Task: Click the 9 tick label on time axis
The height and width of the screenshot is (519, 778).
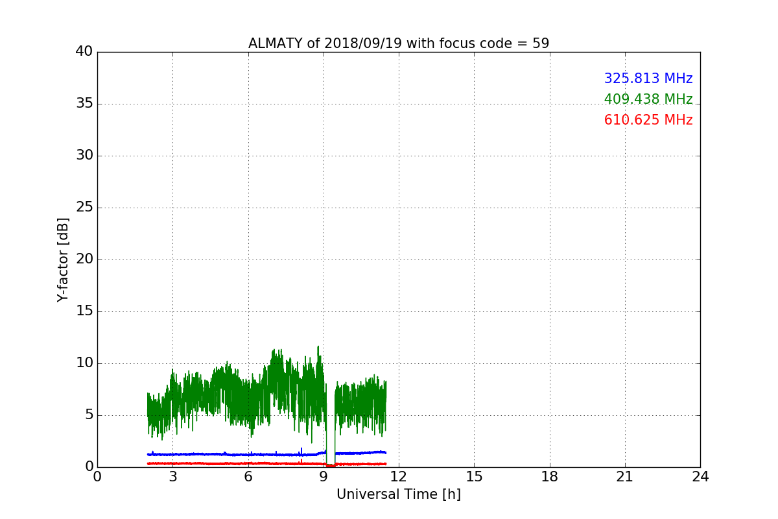Action: point(324,477)
